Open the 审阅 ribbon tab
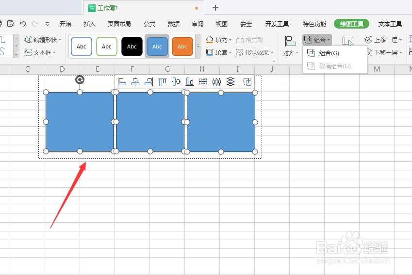 [x=198, y=24]
